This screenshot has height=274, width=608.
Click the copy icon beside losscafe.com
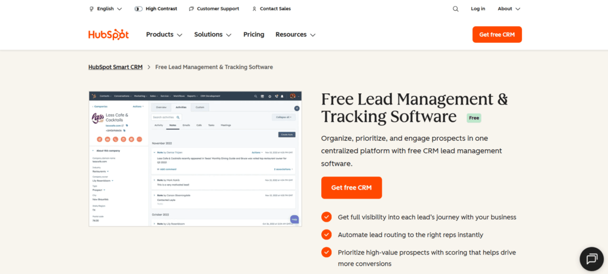tap(127, 125)
